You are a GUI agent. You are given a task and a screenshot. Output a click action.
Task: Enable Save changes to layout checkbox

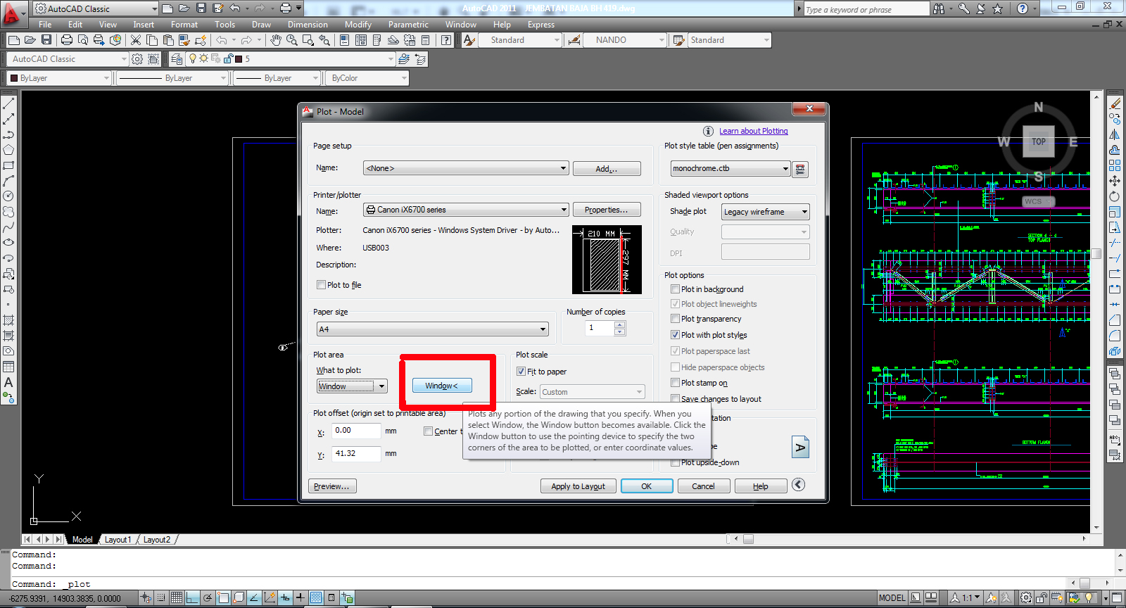click(675, 399)
